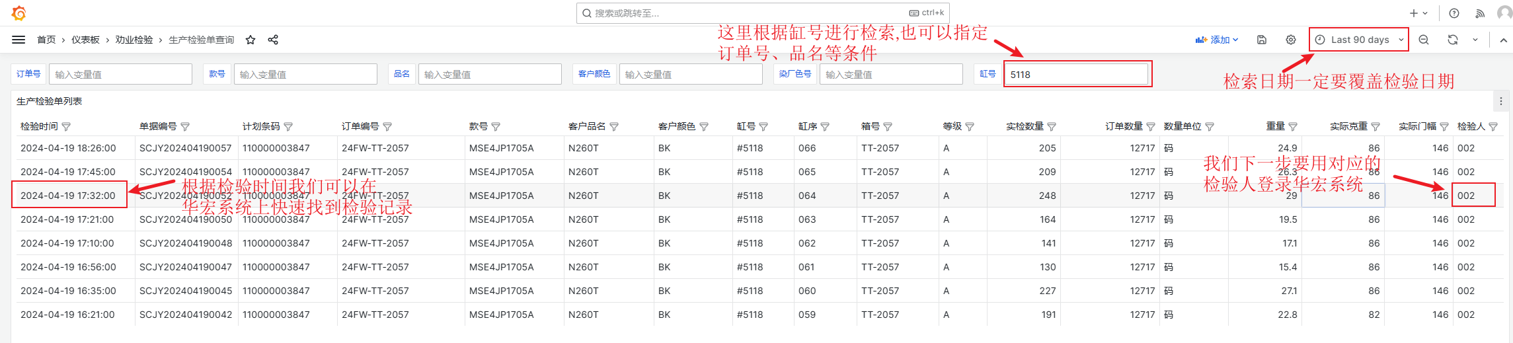Image resolution: width=1513 pixels, height=343 pixels.
Task: Filter the 检验时间 column
Action: [66, 127]
